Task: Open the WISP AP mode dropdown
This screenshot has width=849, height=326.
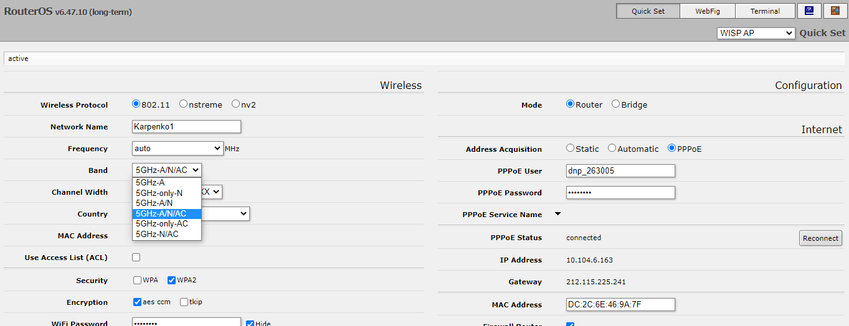Action: point(756,33)
